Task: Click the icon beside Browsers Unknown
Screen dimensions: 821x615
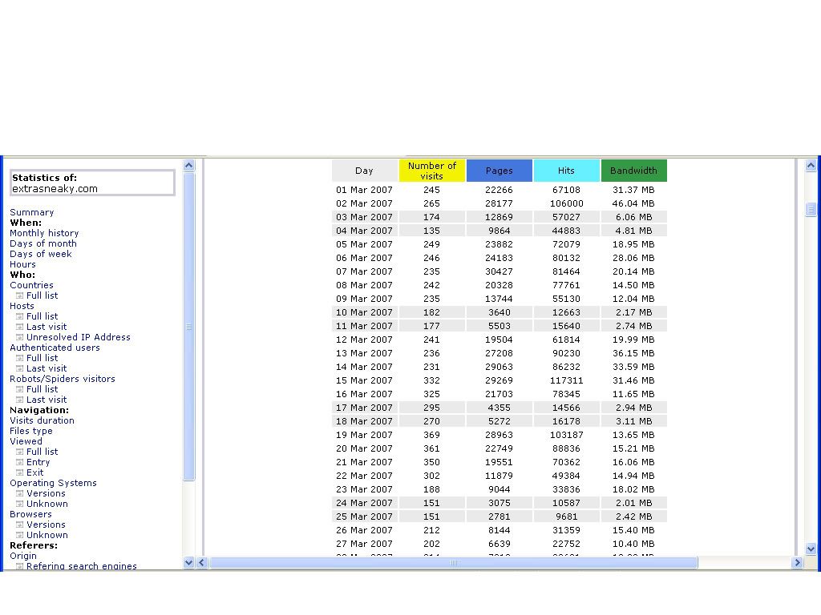Action: click(20, 535)
